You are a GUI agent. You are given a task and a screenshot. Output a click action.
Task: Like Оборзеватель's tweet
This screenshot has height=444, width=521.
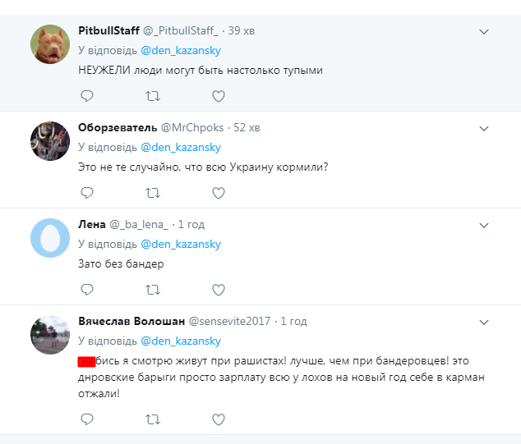click(218, 193)
